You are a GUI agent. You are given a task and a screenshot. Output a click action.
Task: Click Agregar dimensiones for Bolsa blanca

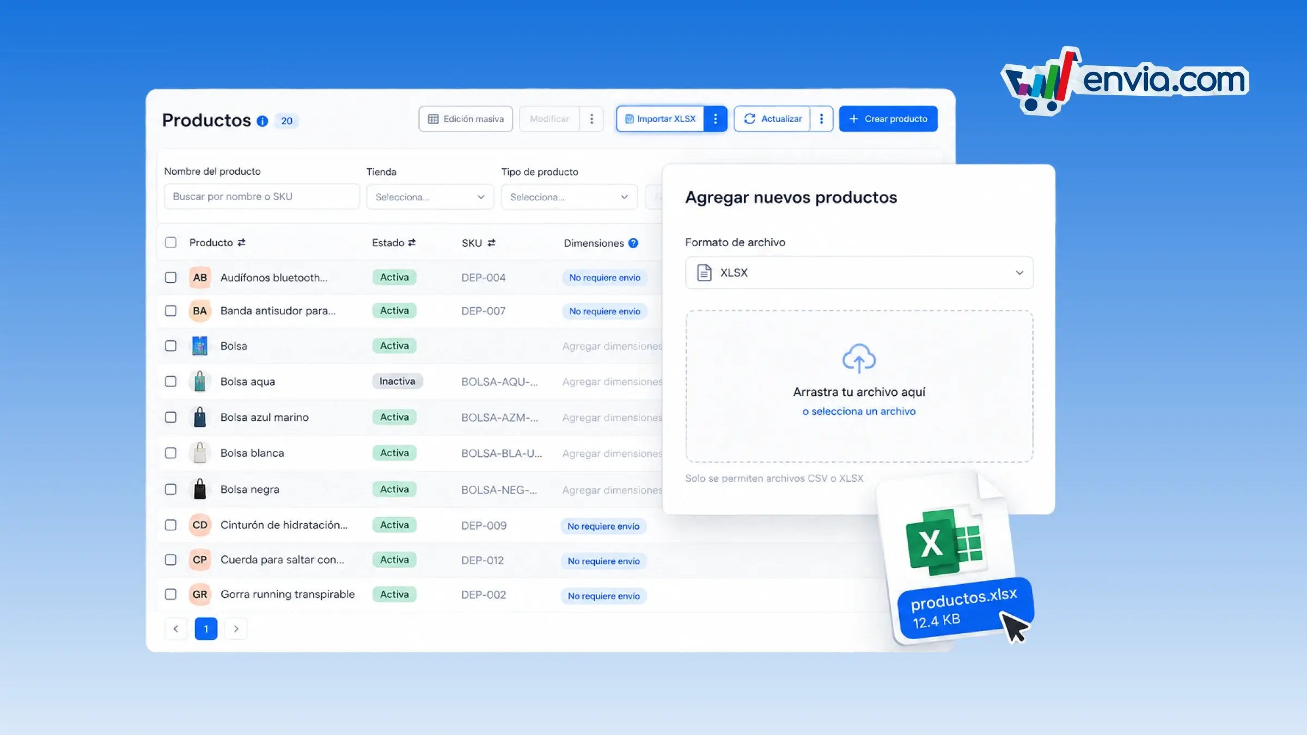pos(612,454)
